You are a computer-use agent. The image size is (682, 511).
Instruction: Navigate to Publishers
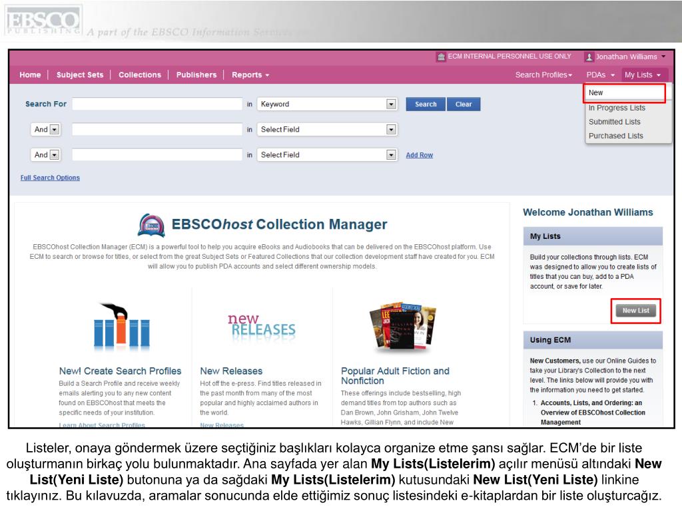[196, 75]
